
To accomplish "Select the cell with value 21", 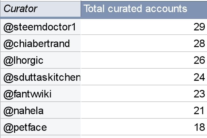I will tap(143, 111).
